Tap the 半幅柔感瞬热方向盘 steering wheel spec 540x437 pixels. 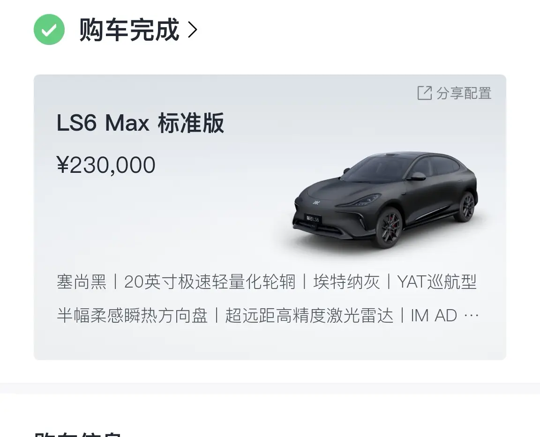(x=132, y=315)
